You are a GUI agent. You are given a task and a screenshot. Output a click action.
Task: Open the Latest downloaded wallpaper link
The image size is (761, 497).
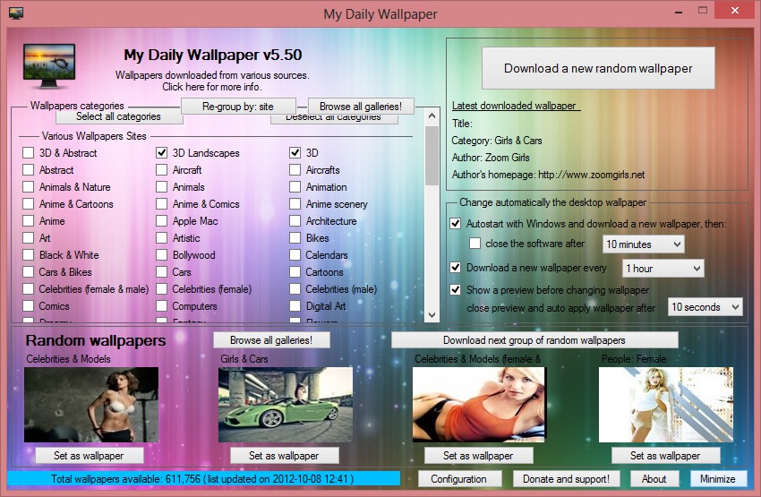click(x=515, y=106)
